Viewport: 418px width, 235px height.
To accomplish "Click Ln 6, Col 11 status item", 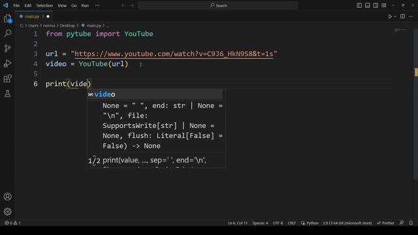I will coord(238,223).
